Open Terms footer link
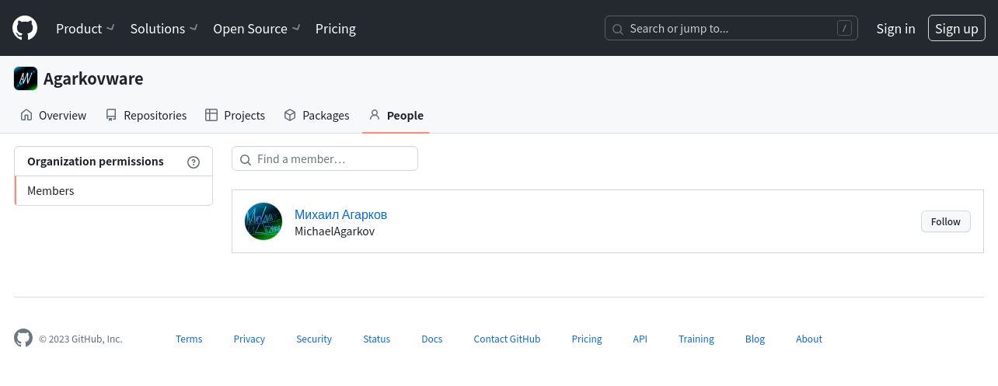998x386 pixels. pos(189,339)
